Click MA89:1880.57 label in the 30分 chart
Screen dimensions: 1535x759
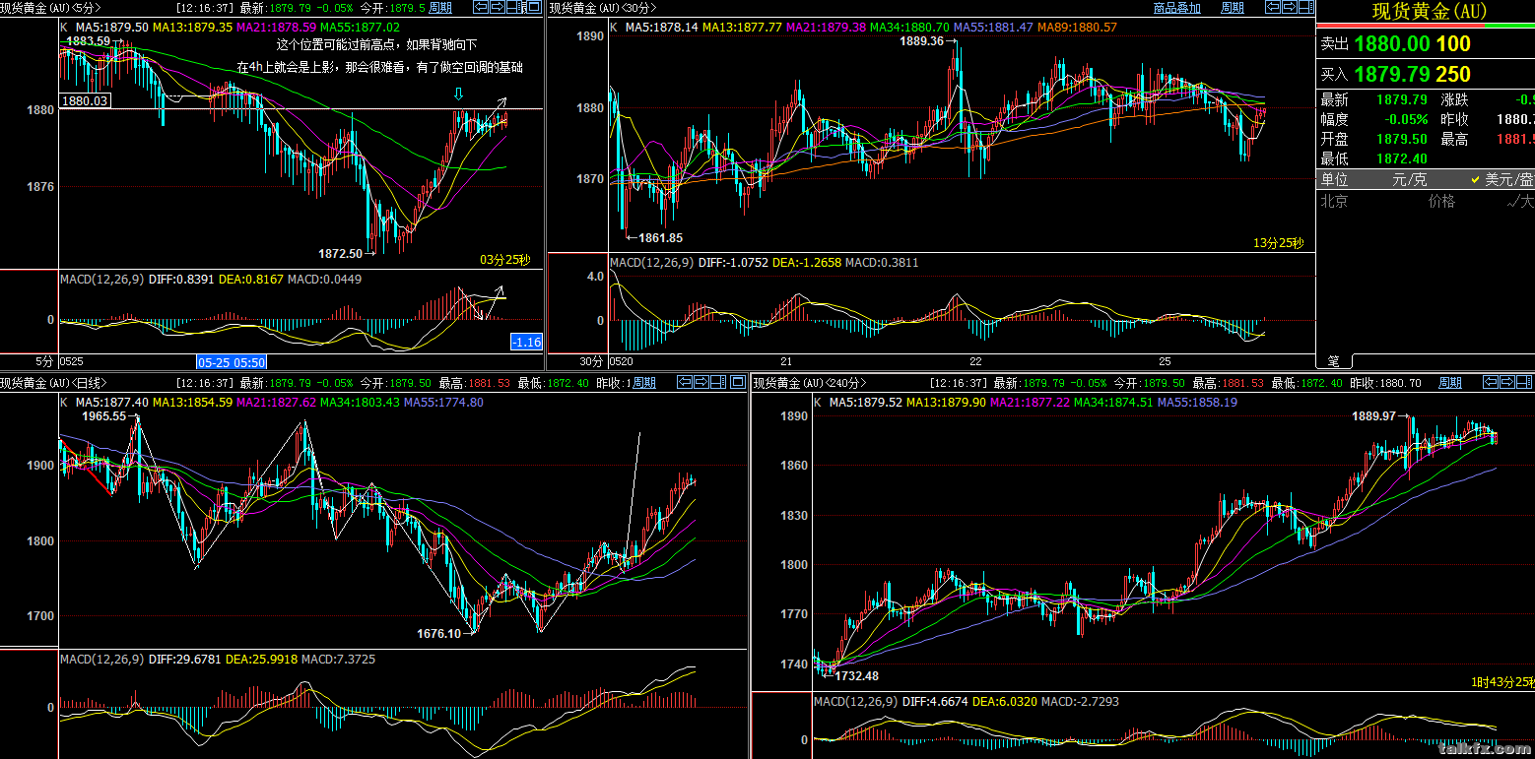(x=1077, y=27)
